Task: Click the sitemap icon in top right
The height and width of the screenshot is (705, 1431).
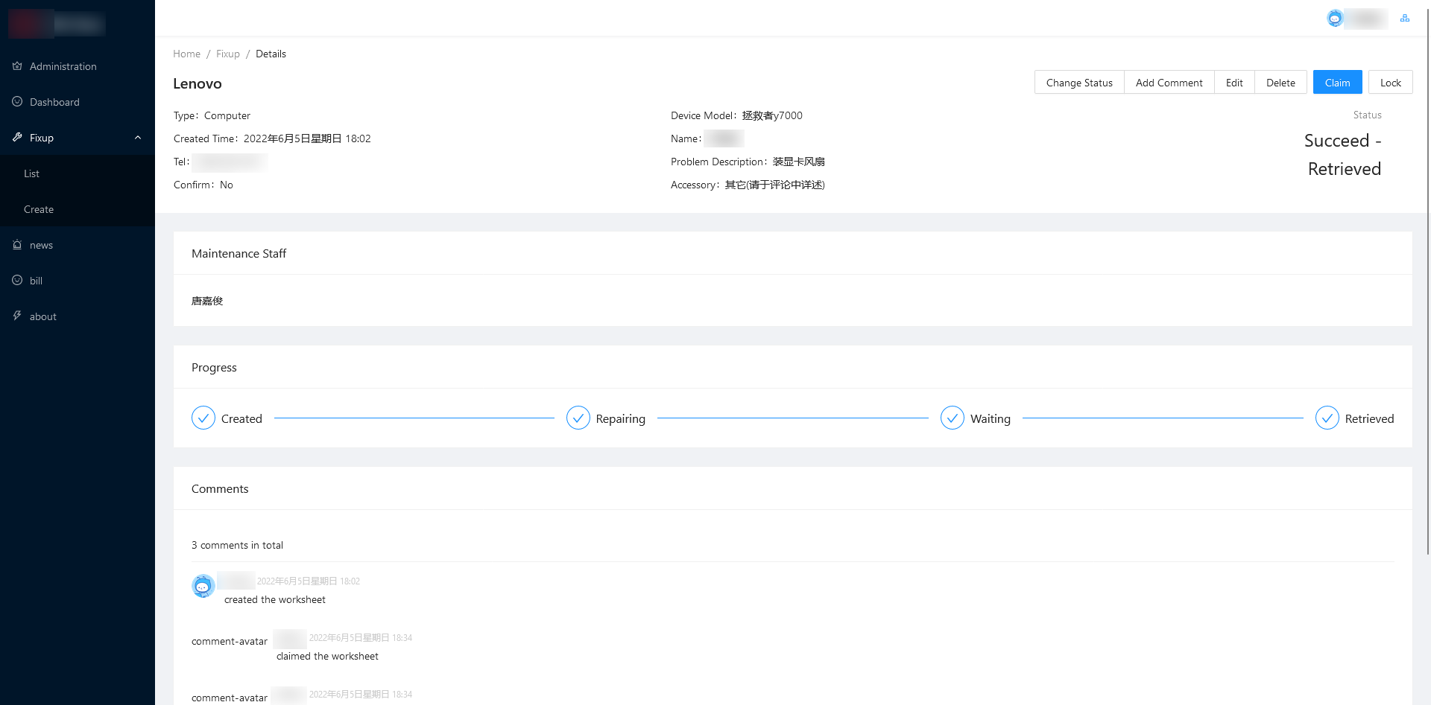Action: click(x=1405, y=19)
